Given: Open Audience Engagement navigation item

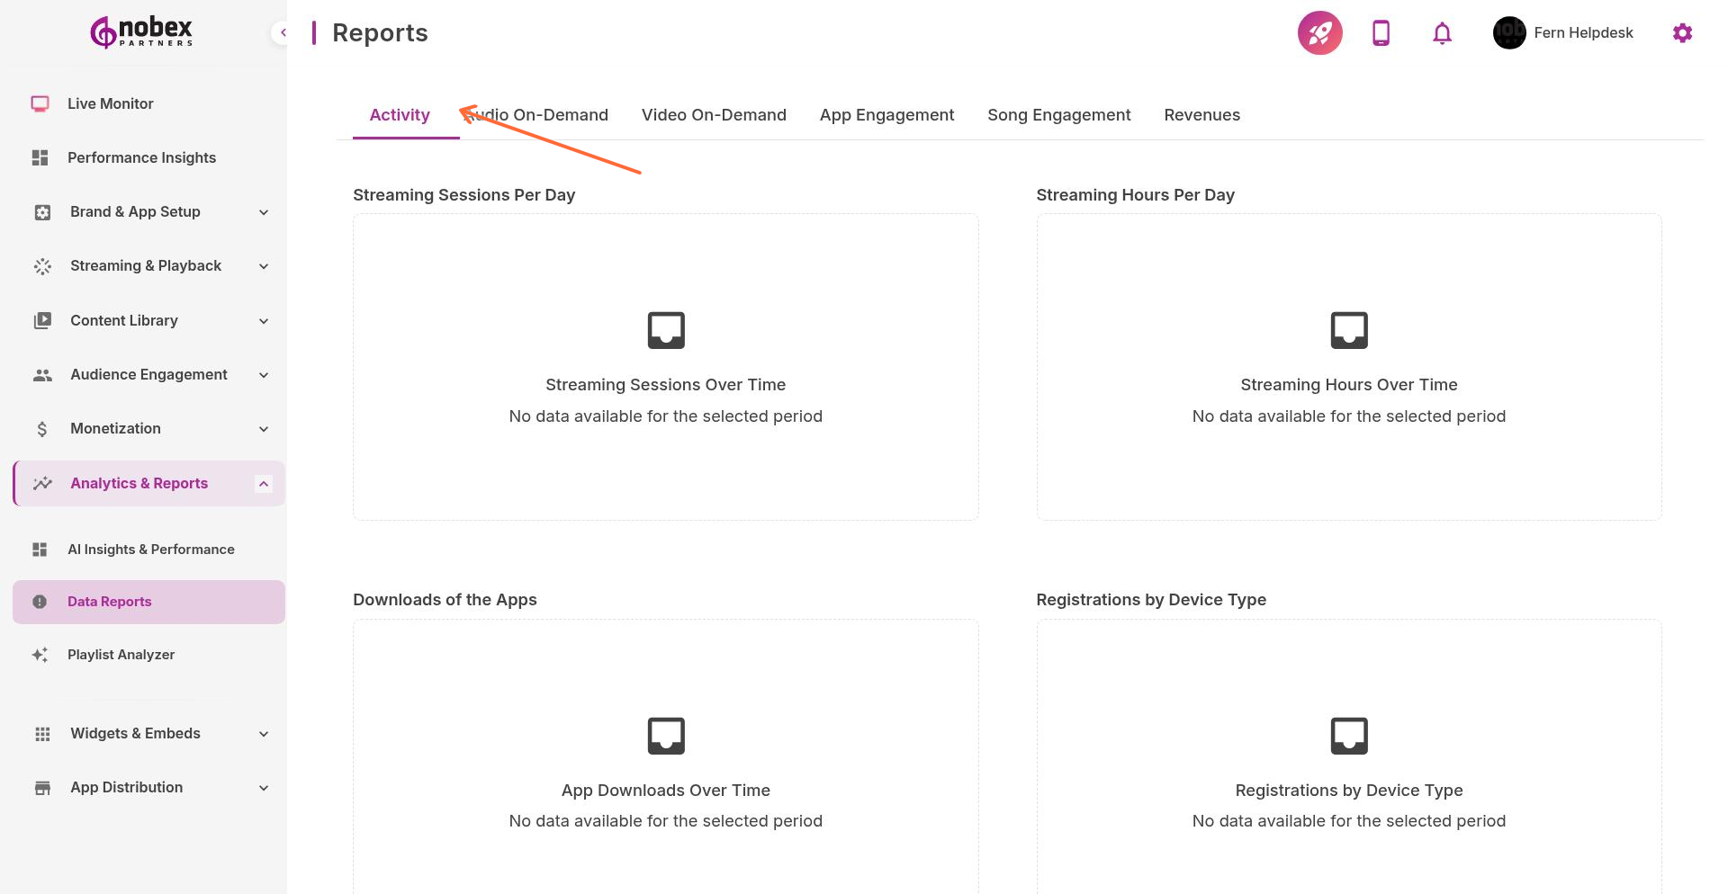Looking at the screenshot, I should [x=148, y=374].
